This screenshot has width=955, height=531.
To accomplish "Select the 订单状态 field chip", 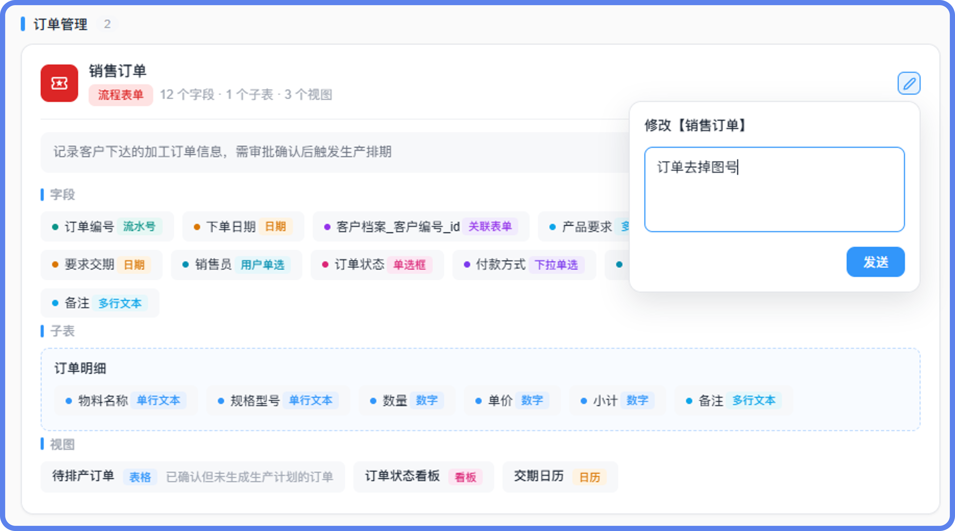I will [x=377, y=265].
